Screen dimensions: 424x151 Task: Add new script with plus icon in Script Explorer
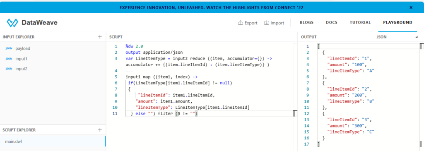pyautogui.click(x=100, y=129)
